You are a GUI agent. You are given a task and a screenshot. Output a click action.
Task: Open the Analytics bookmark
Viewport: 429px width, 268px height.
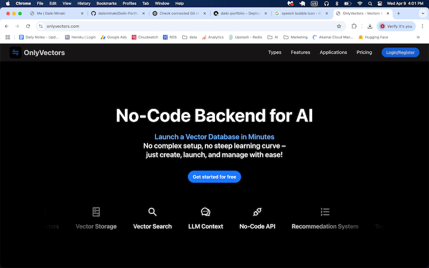[x=213, y=37]
